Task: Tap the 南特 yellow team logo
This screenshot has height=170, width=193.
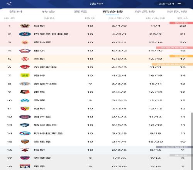Action: pyautogui.click(x=25, y=75)
